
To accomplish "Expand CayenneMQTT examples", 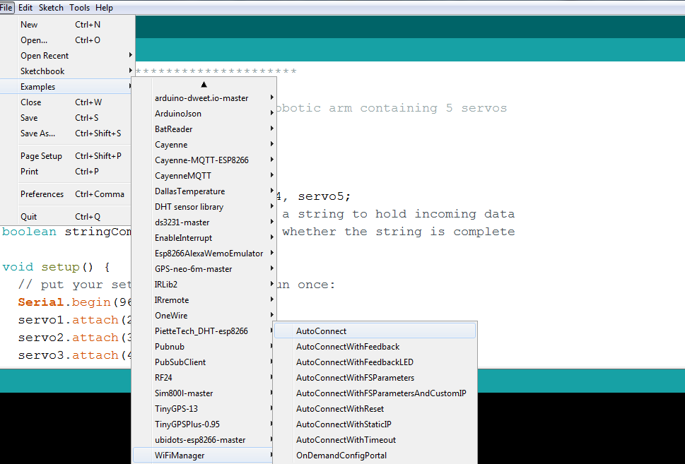I will (x=204, y=176).
